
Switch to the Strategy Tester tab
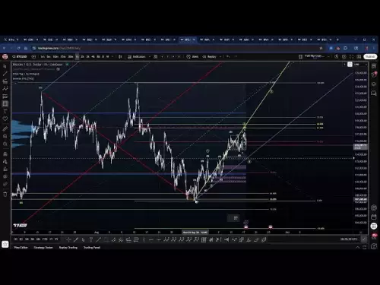click(43, 248)
